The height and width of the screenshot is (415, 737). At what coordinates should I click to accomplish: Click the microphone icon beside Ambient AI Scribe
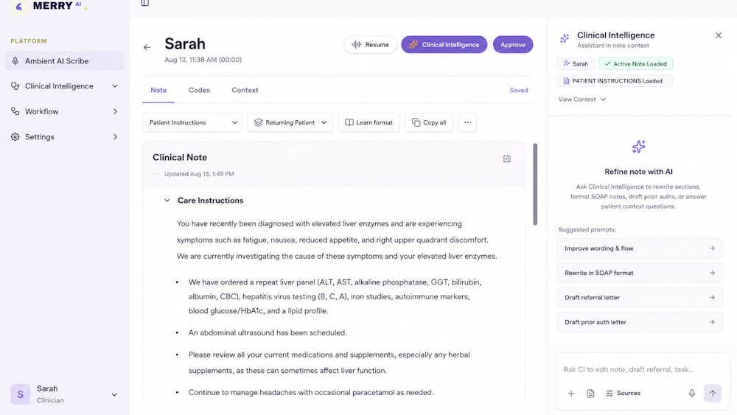(x=15, y=61)
